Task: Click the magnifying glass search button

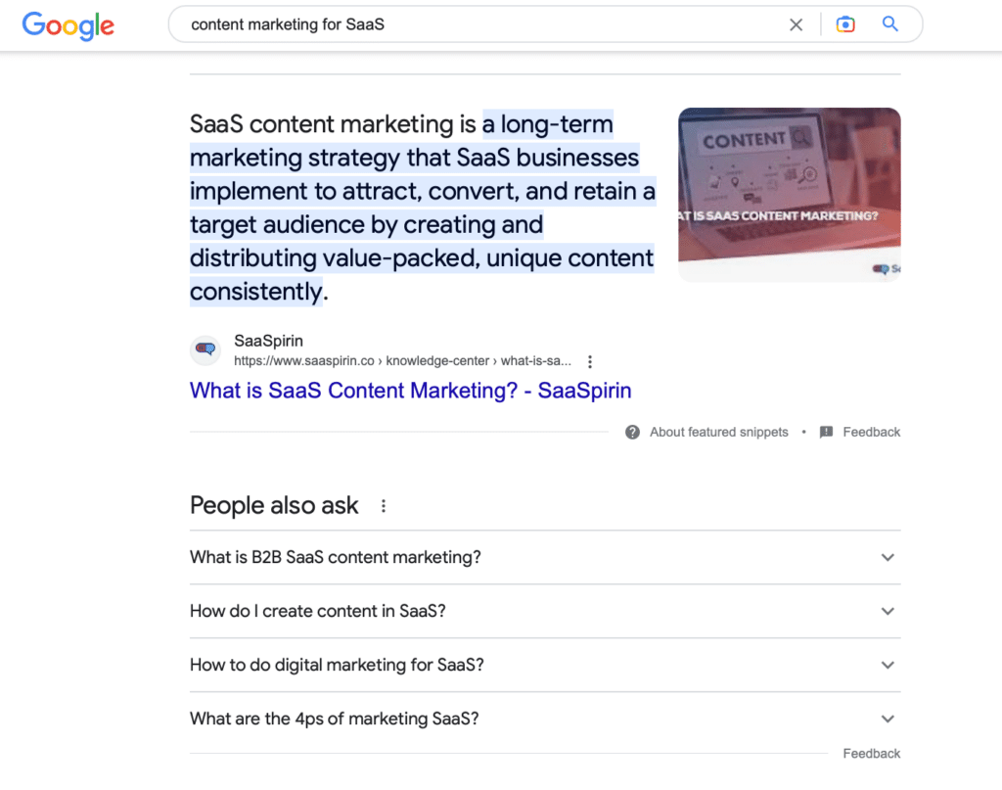Action: 890,24
